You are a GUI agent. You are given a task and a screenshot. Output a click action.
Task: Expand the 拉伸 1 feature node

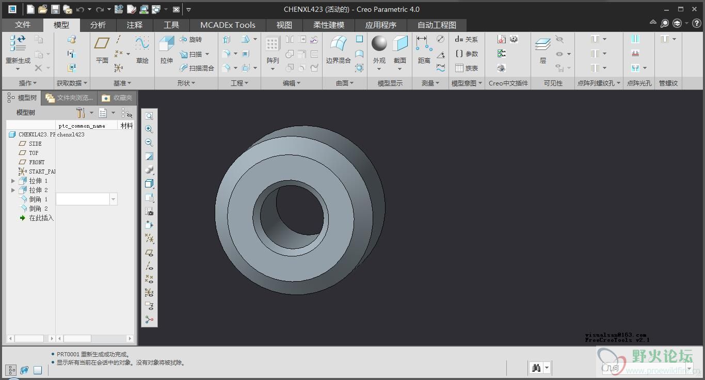click(13, 181)
